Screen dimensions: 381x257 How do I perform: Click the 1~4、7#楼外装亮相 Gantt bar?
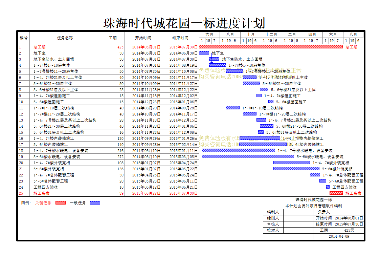coord(292,163)
